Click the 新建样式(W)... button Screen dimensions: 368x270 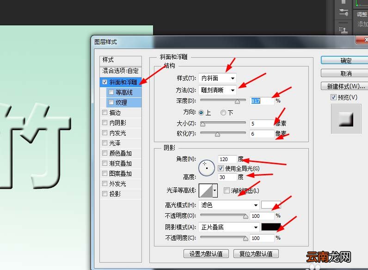point(344,86)
